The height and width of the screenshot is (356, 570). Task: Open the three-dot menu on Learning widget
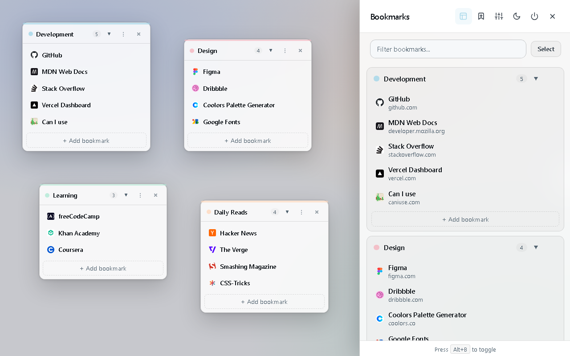[140, 195]
